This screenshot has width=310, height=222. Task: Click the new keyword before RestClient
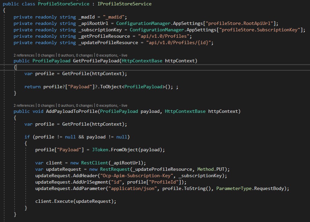point(74,163)
